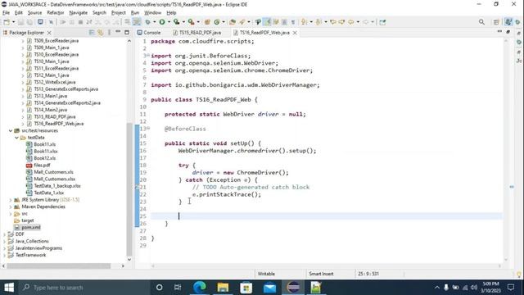The image size is (524, 295).
Task: Collapse the testData folder
Action: [16, 138]
